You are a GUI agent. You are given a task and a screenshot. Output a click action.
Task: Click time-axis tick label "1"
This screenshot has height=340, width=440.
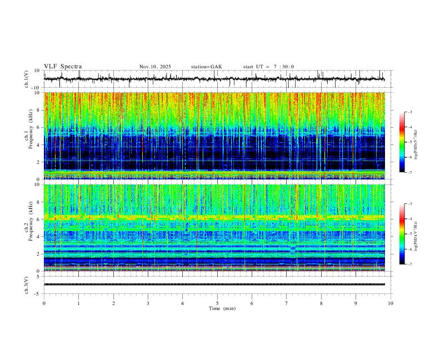click(78, 303)
